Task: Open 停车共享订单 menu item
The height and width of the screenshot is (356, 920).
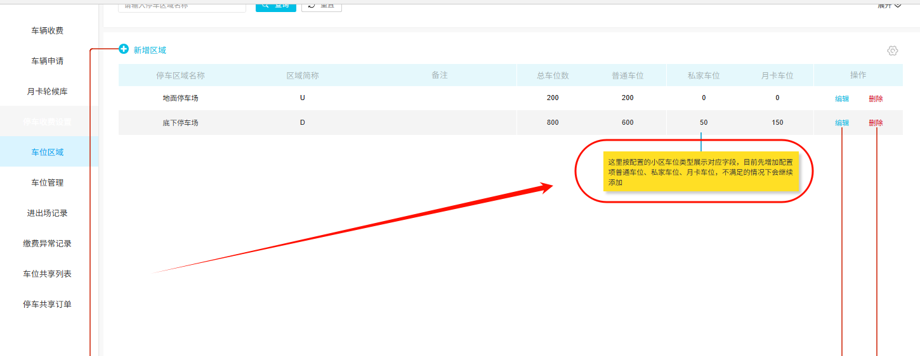Action: click(48, 304)
